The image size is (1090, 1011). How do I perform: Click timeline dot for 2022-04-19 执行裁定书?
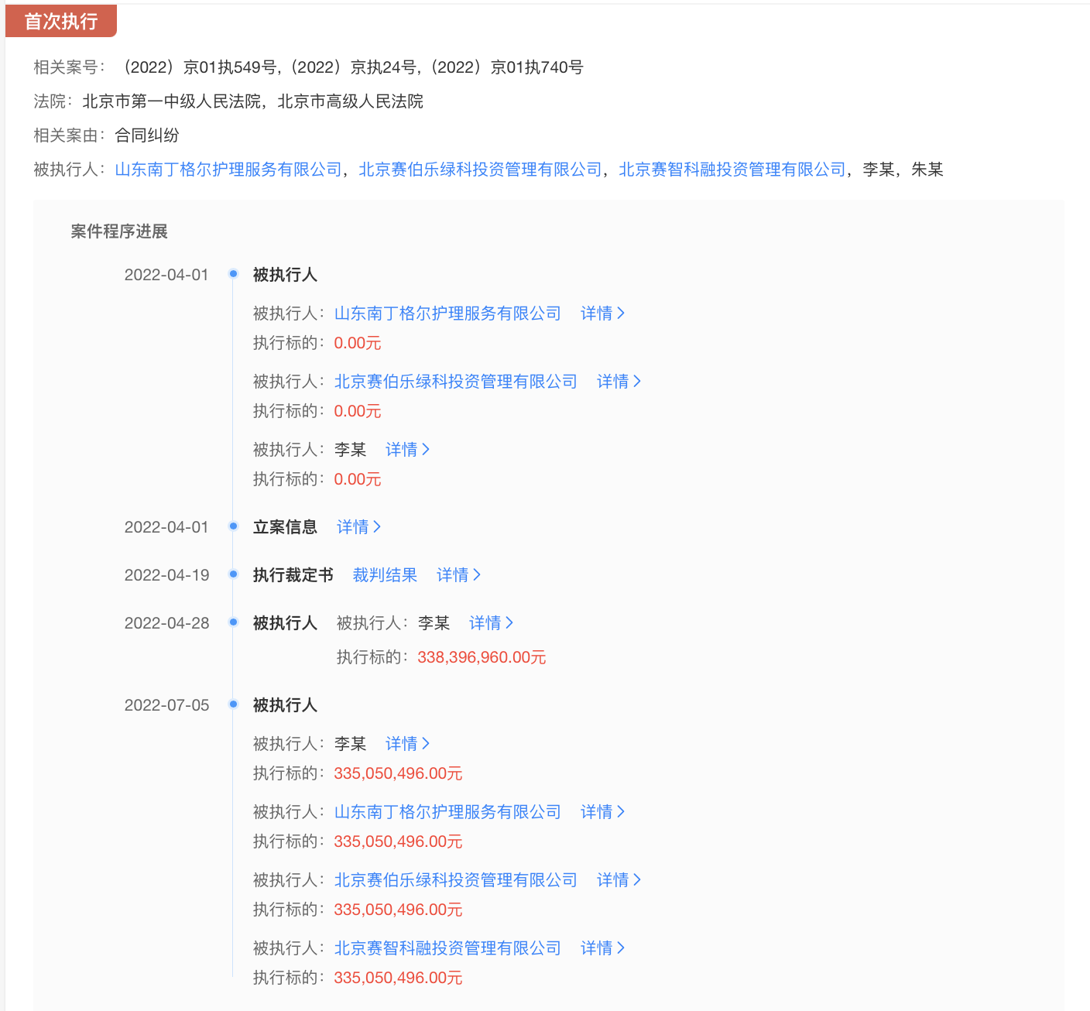(233, 574)
